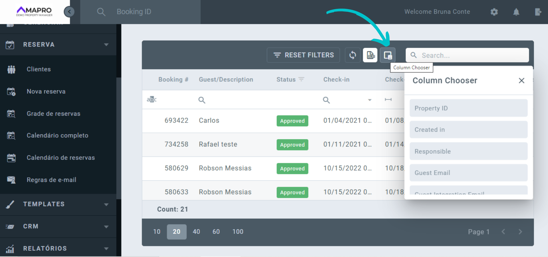Open Nova reserva from sidebar

[x=46, y=91]
